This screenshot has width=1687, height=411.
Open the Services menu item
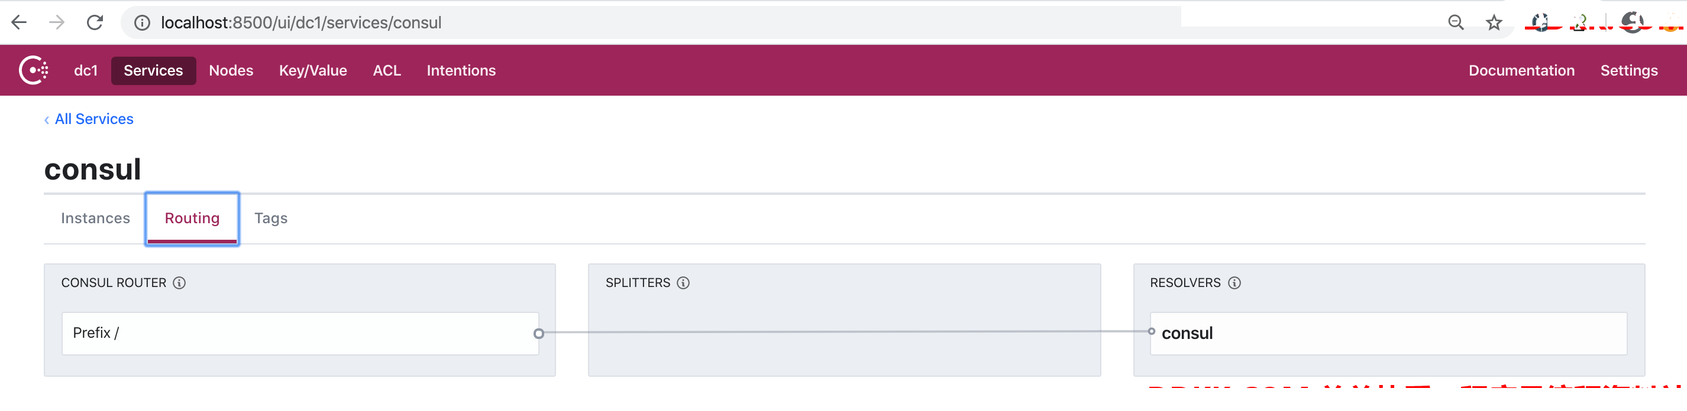(x=153, y=71)
